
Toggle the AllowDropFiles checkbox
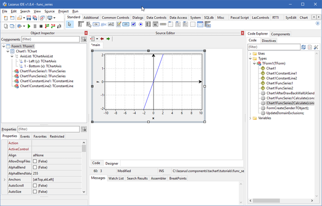click(x=35, y=161)
